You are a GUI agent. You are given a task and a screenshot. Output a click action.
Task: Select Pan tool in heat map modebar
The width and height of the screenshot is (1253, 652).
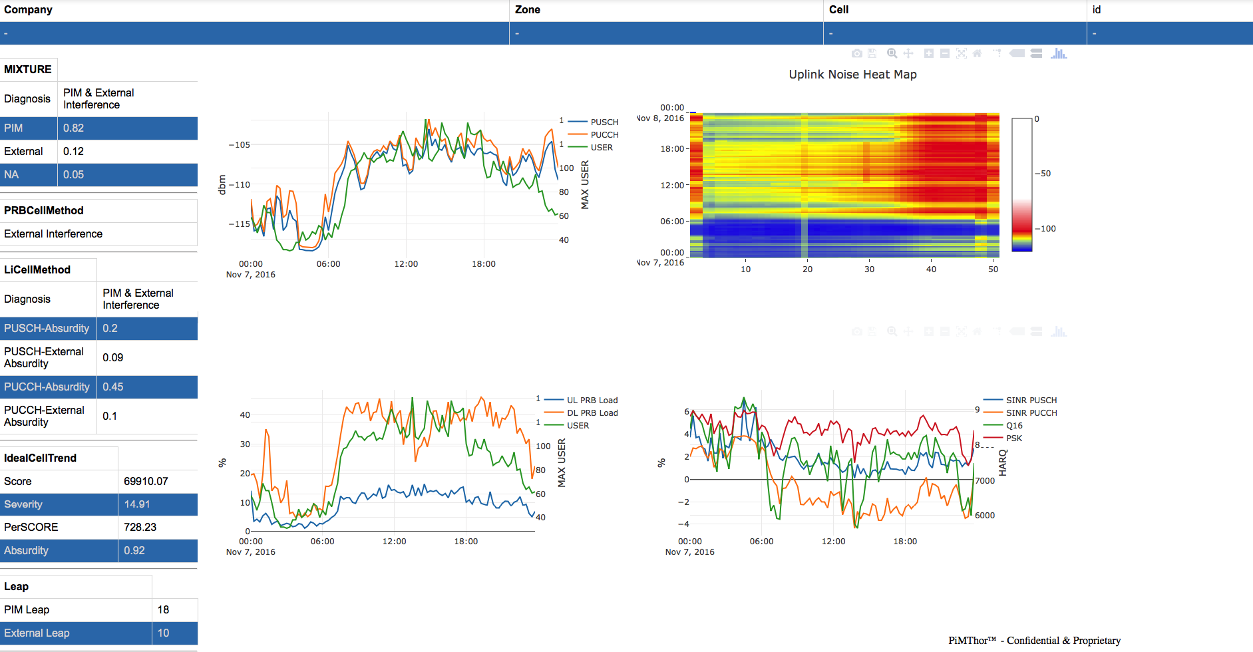click(908, 53)
